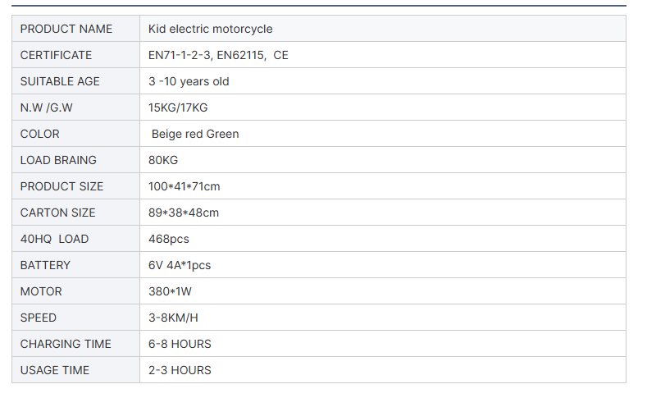The width and height of the screenshot is (647, 398).
Task: Click the 3-8KM/H speed value
Action: pos(175,318)
